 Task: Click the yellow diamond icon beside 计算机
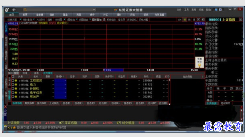16,89
